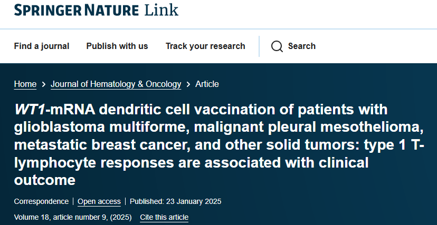Click the italic WT1 word in title
This screenshot has width=437, height=225.
pyautogui.click(x=30, y=110)
